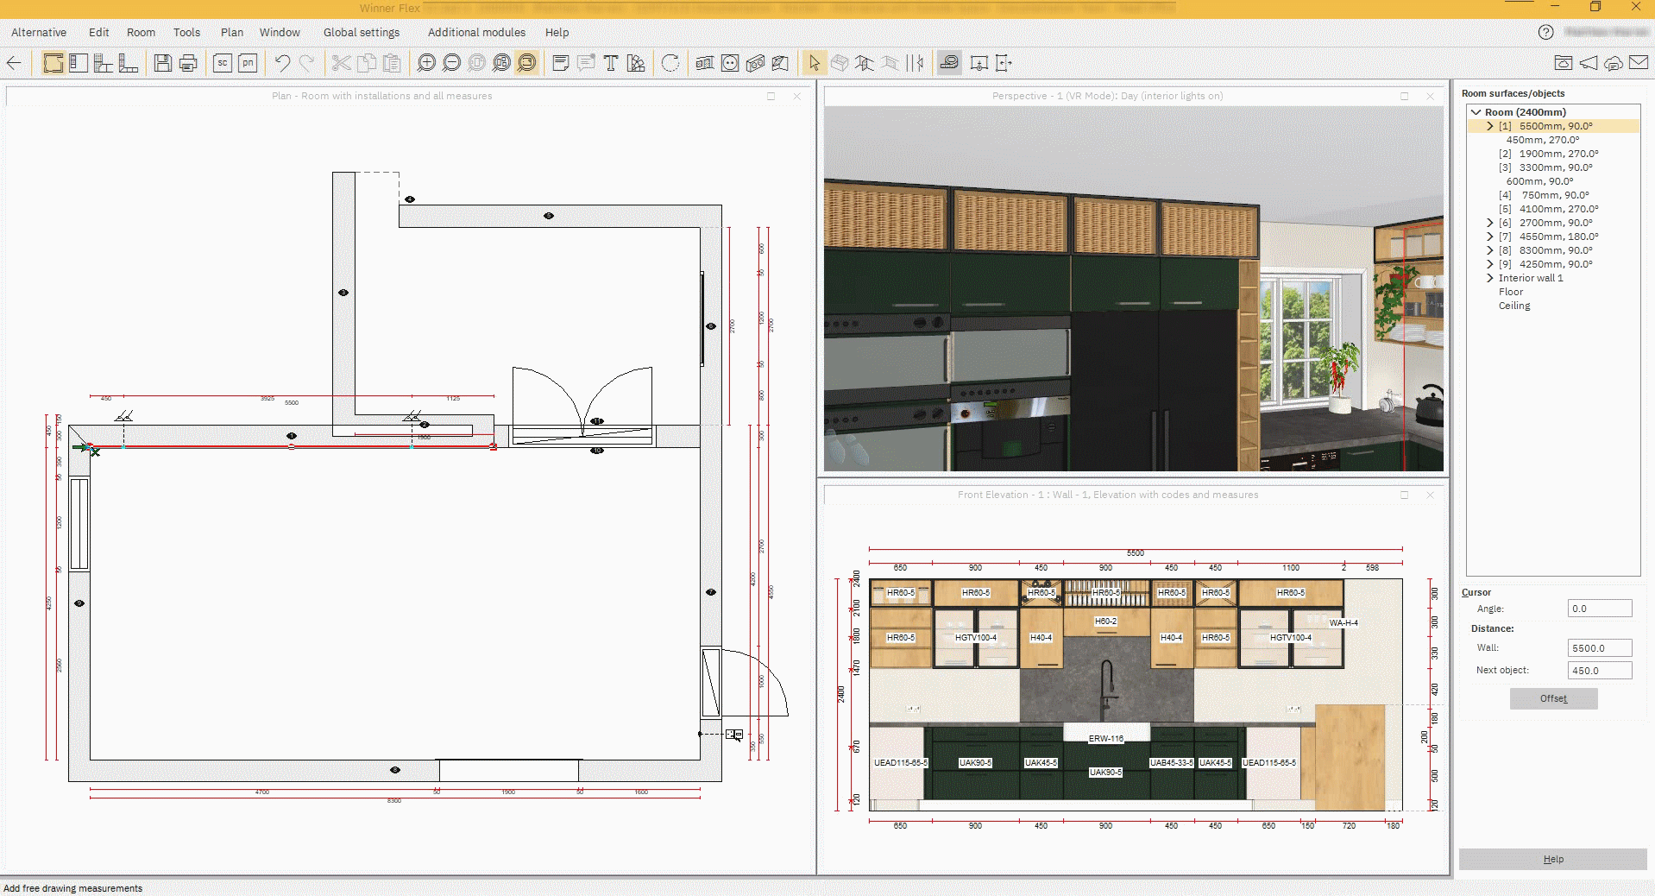This screenshot has width=1655, height=896.
Task: Select the Text (T) tool
Action: point(611,63)
